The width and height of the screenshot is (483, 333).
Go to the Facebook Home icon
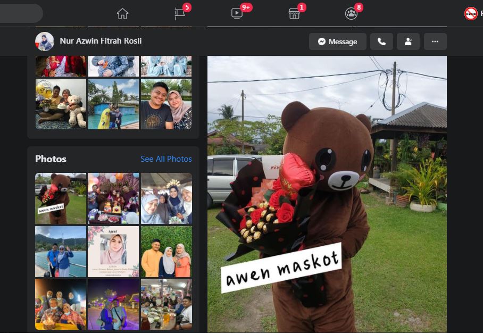(x=122, y=13)
